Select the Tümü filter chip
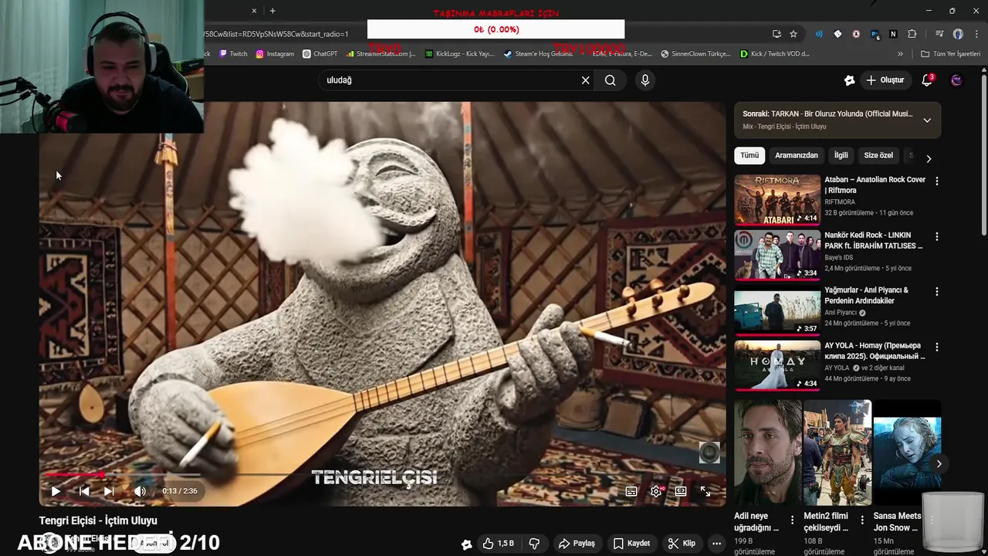The width and height of the screenshot is (988, 556). click(x=749, y=155)
